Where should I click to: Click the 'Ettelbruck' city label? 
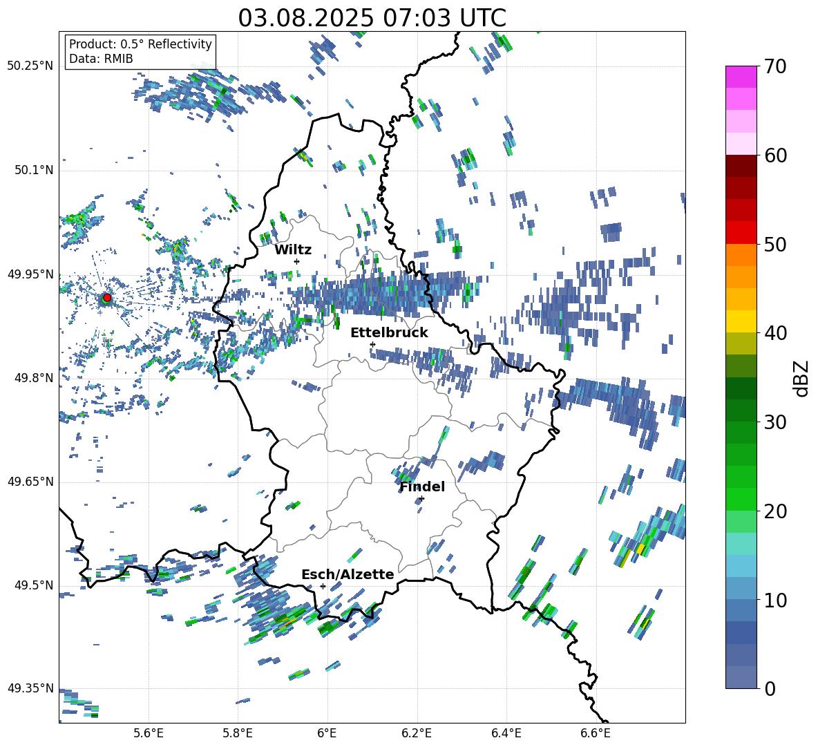[389, 333]
